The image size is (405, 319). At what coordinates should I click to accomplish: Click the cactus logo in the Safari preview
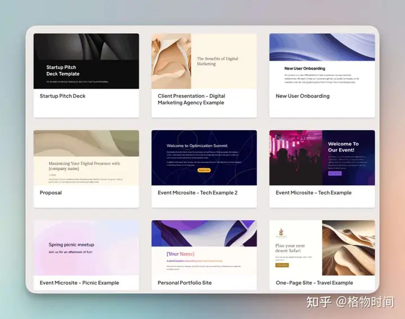281,232
